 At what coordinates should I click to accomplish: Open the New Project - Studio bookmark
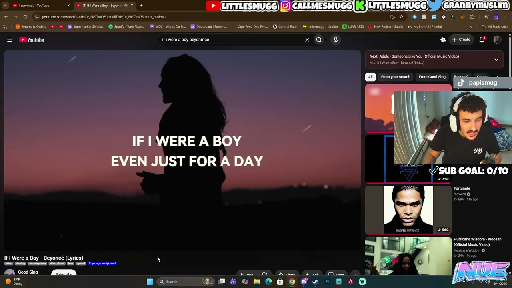coord(386,27)
